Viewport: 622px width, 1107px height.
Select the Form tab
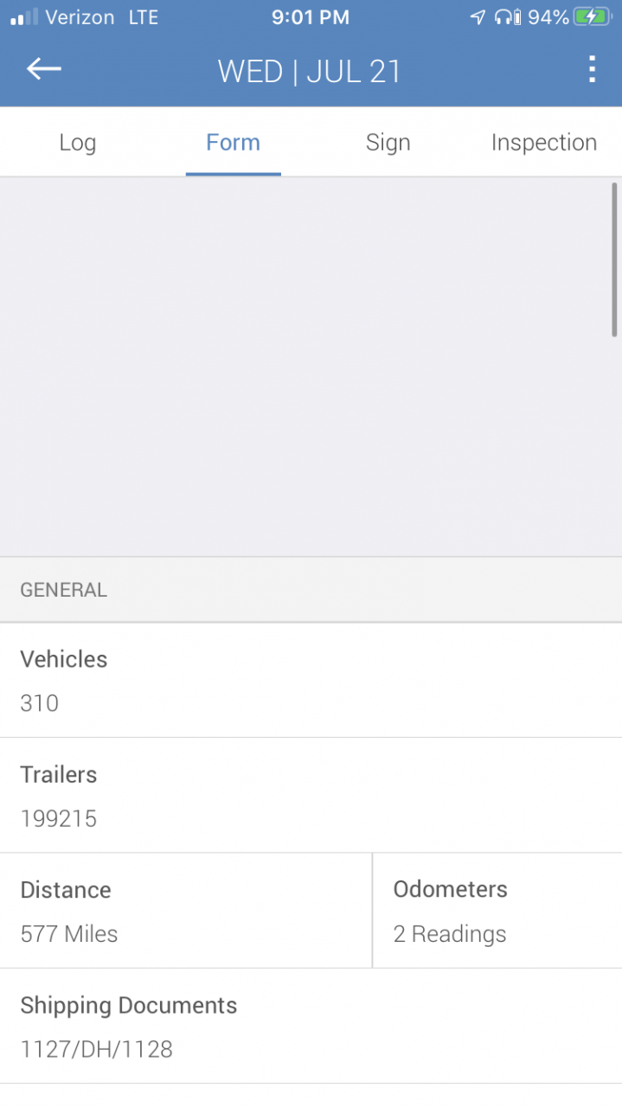pyautogui.click(x=233, y=142)
